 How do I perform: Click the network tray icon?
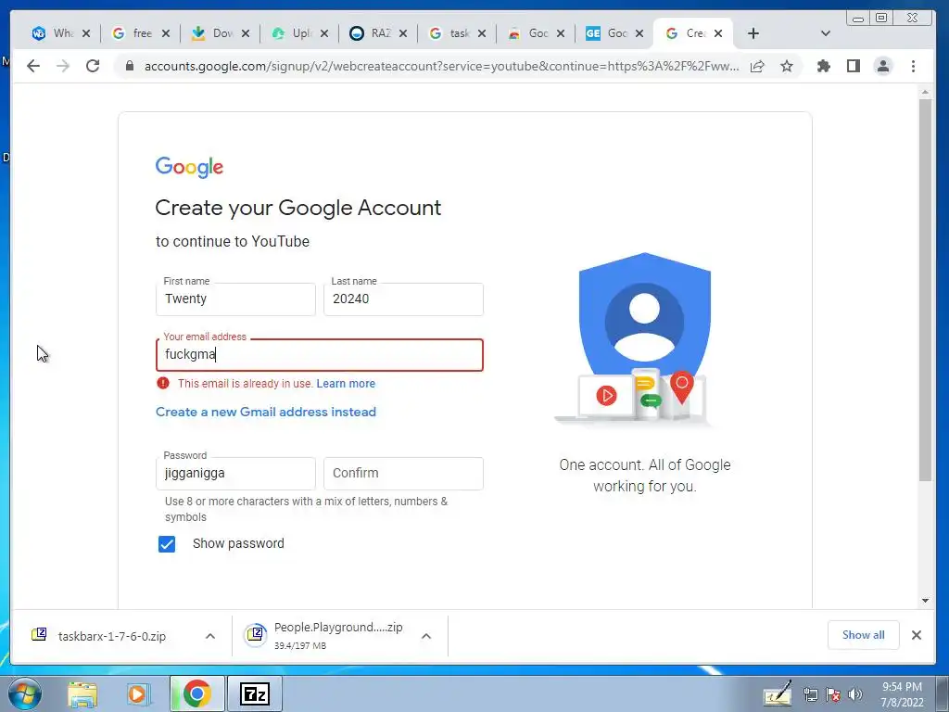pos(811,694)
